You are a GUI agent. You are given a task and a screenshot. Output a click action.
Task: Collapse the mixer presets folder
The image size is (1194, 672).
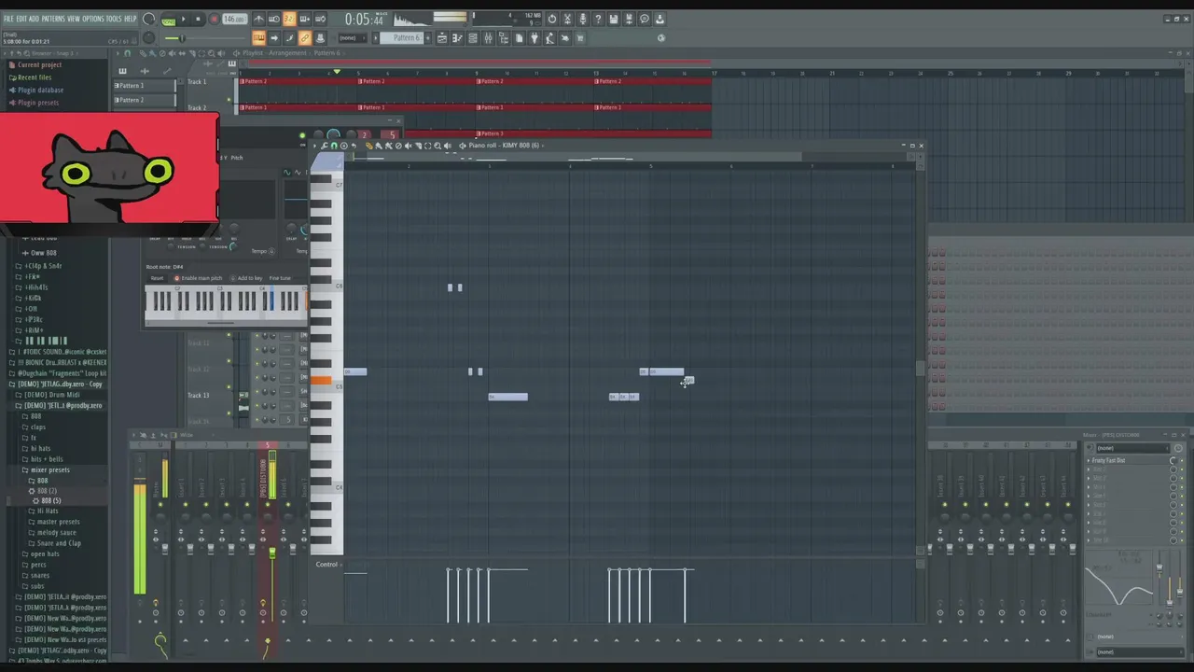point(49,469)
